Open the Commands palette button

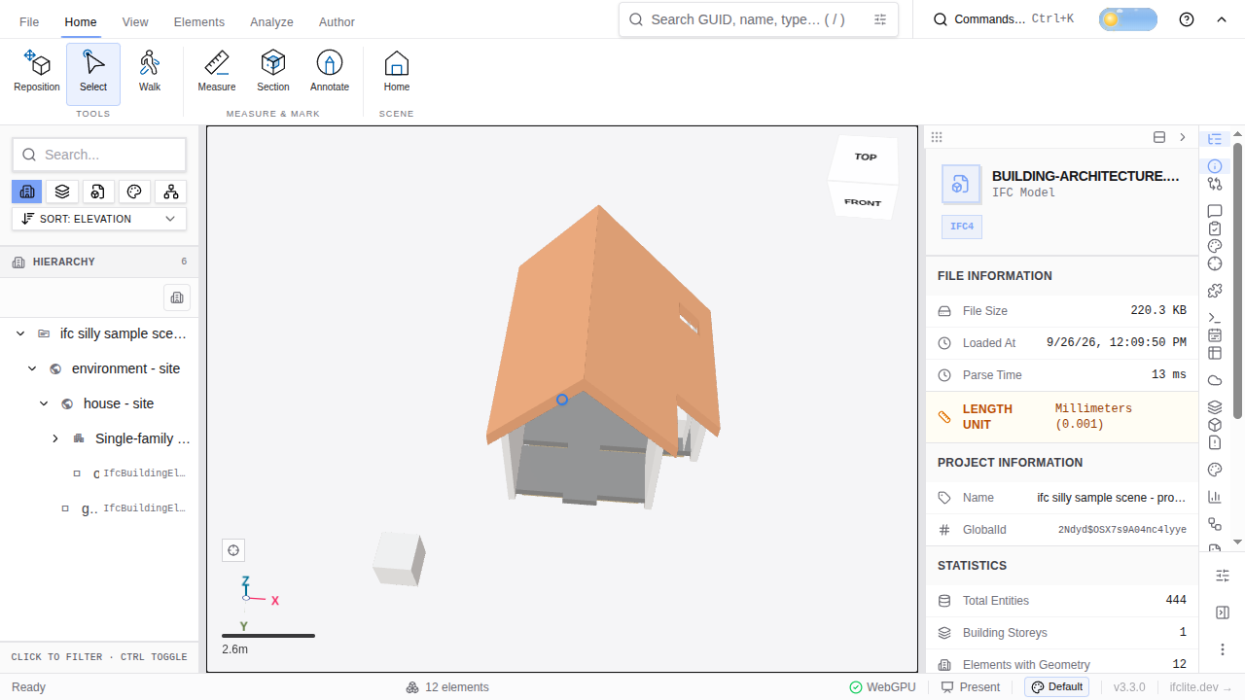pyautogui.click(x=1003, y=19)
